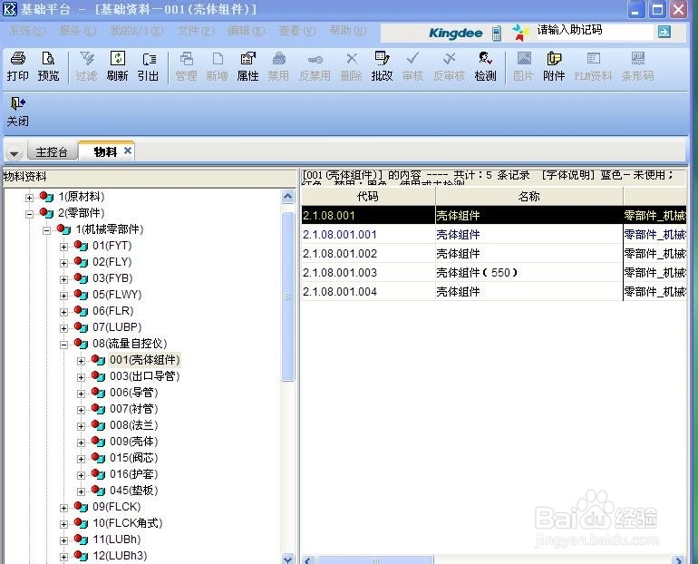Click the 名称 column header
The height and width of the screenshot is (564, 698).
coord(528,196)
